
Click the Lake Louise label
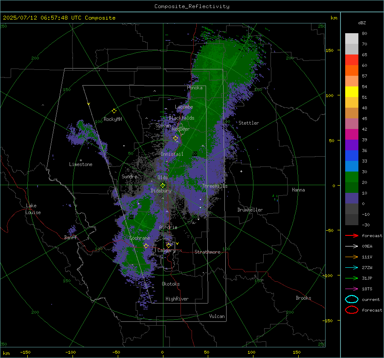(33, 209)
